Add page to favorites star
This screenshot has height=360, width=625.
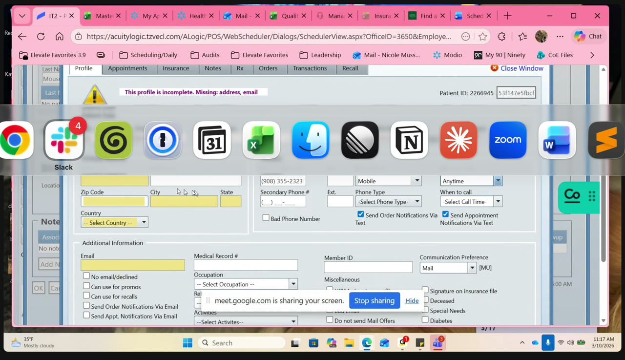pos(483,36)
